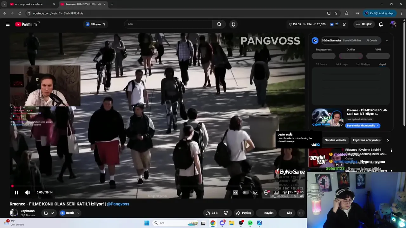Select the 1st 7 days range
The height and width of the screenshot is (228, 406).
pos(342,64)
